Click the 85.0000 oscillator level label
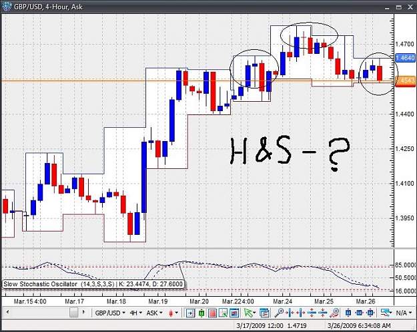 pos(405,265)
